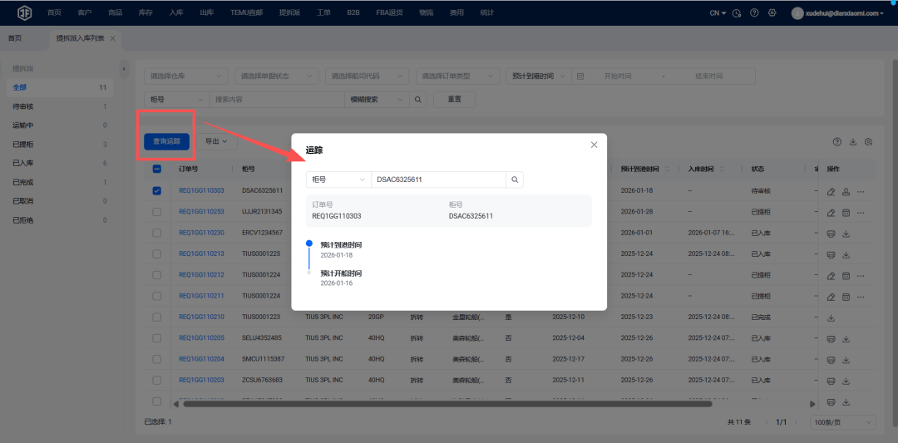
Task: Select the 已入库 filter in the sidebar
Action: [x=25, y=163]
